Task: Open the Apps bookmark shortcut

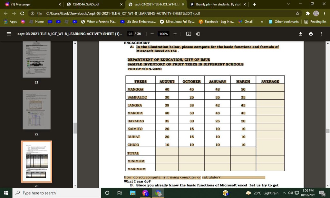Action: click(x=10, y=22)
